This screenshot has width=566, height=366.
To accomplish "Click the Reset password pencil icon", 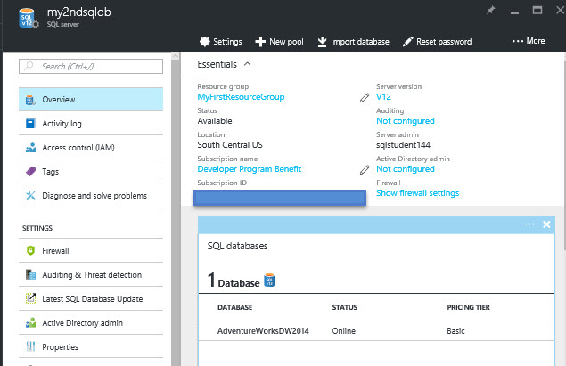I will click(x=407, y=42).
